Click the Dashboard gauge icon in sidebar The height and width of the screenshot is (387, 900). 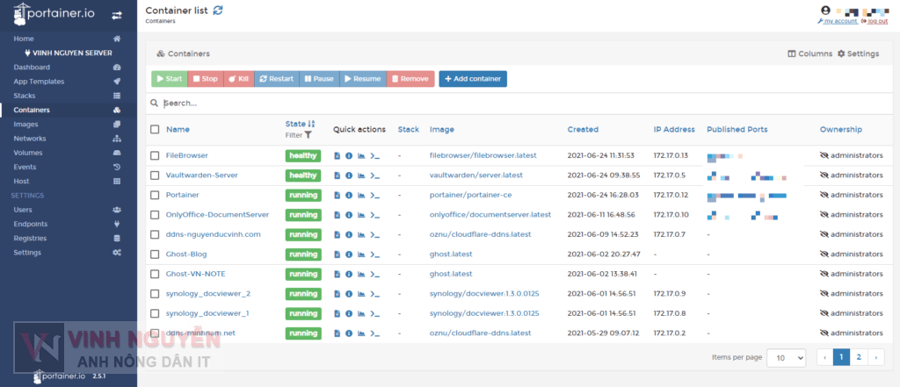117,67
